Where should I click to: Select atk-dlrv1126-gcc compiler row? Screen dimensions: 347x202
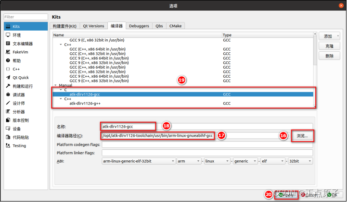[183, 95]
